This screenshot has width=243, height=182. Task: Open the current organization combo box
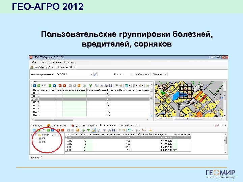pyautogui.click(x=74, y=74)
